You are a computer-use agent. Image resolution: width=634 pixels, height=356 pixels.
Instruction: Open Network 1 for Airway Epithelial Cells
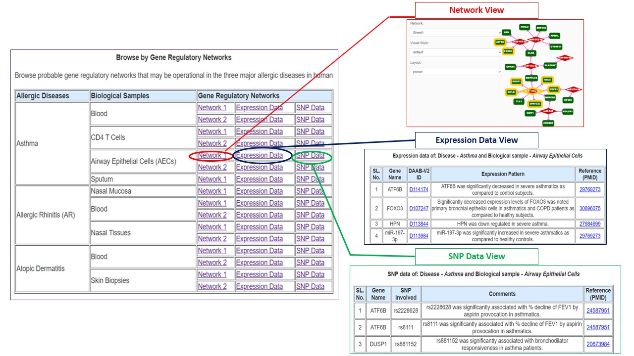[212, 155]
